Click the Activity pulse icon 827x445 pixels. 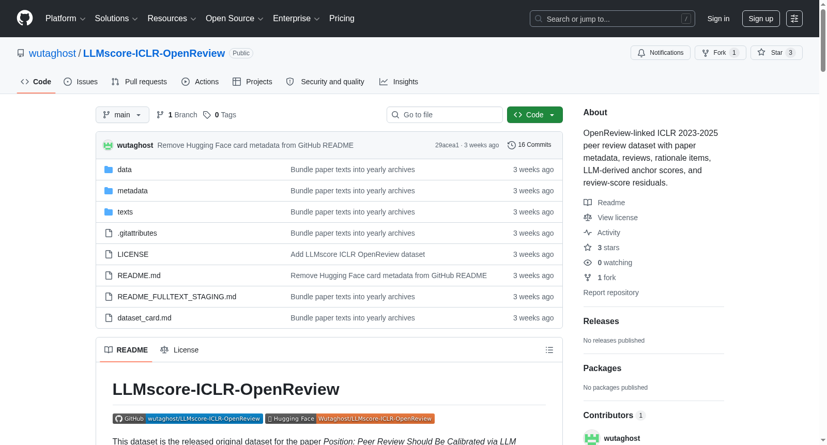click(x=588, y=233)
